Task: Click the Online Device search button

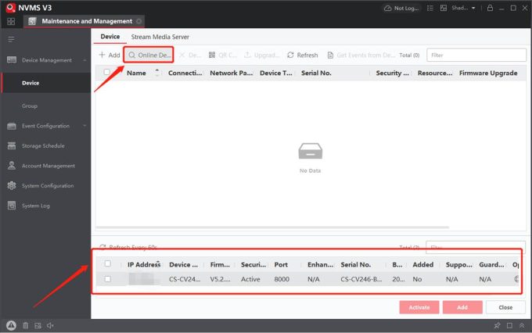Action: coord(149,55)
